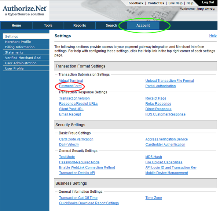This screenshot has height=211, width=220.
Task: Open Silent Post URL link
Action: click(71, 109)
